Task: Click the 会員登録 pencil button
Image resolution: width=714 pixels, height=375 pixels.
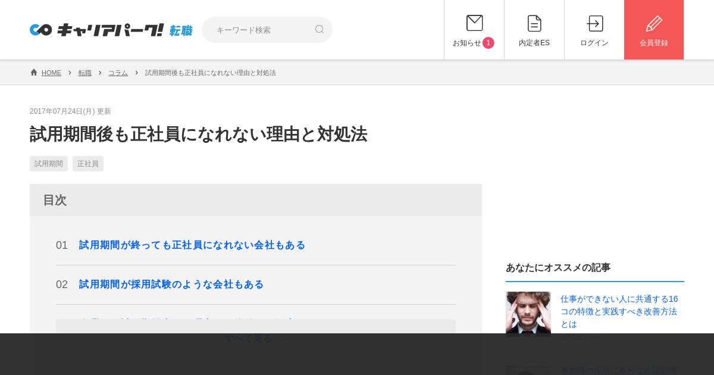Action: [x=654, y=30]
